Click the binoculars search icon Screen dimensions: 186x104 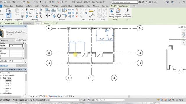[x=139, y=2]
